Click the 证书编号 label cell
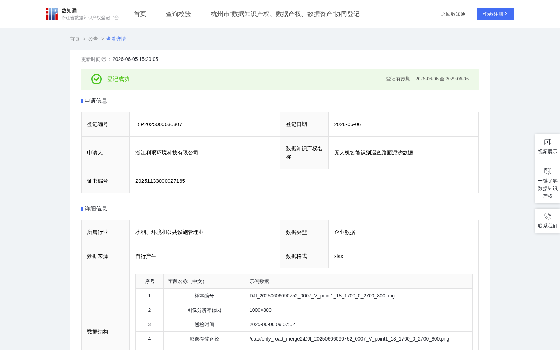 105,181
